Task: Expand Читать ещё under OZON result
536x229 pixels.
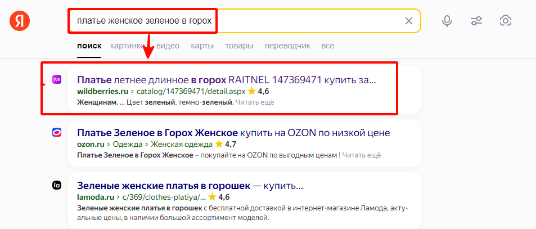Action: pyautogui.click(x=362, y=155)
